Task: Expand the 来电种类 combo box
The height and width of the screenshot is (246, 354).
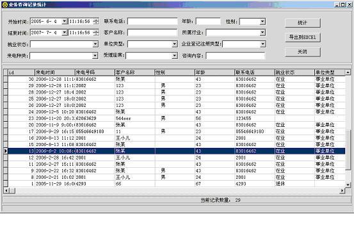Action: pyautogui.click(x=95, y=56)
